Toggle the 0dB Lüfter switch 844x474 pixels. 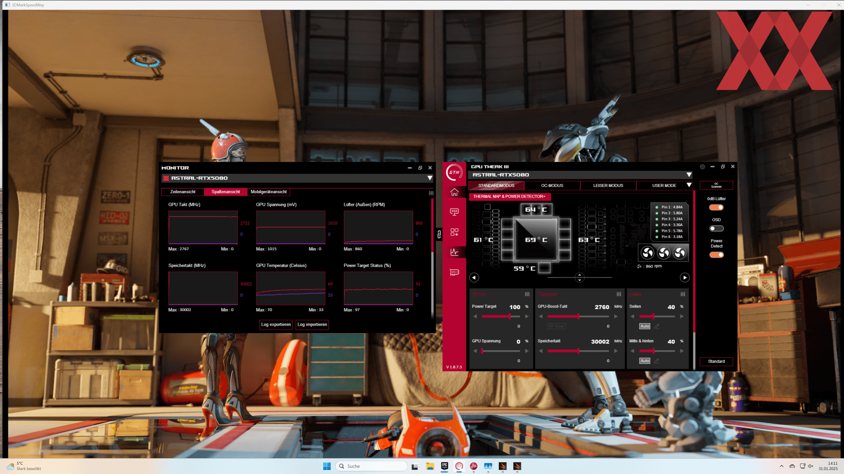[x=716, y=208]
